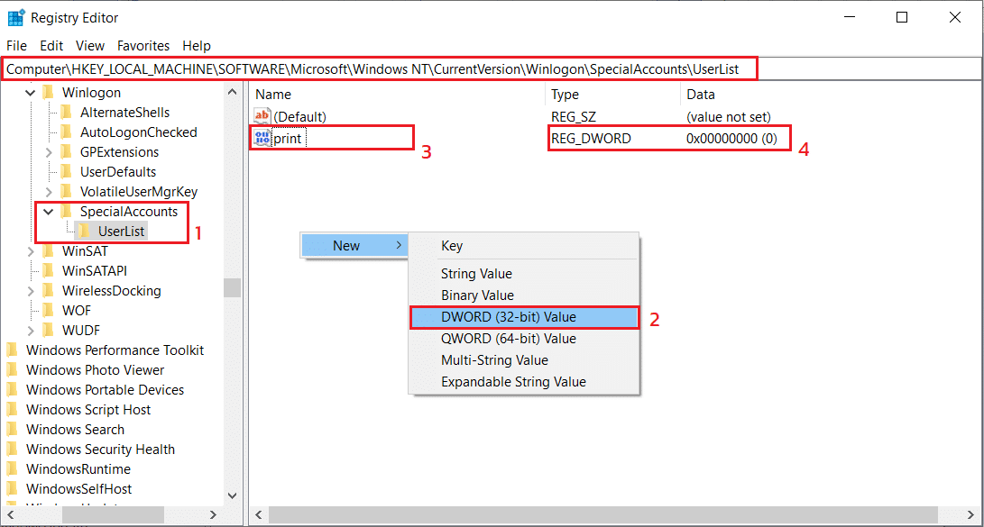
Task: Click the DWORD icon next to print value
Action: pos(262,139)
